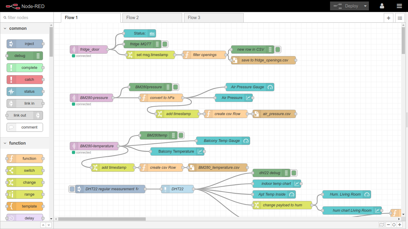Show the list of flows
Viewport: 408px width, 229px height.
click(x=400, y=18)
